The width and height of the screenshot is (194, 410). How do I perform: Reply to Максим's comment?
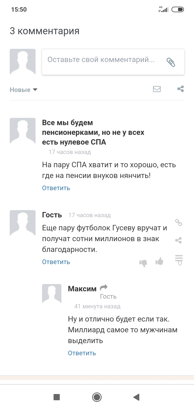[82, 353]
